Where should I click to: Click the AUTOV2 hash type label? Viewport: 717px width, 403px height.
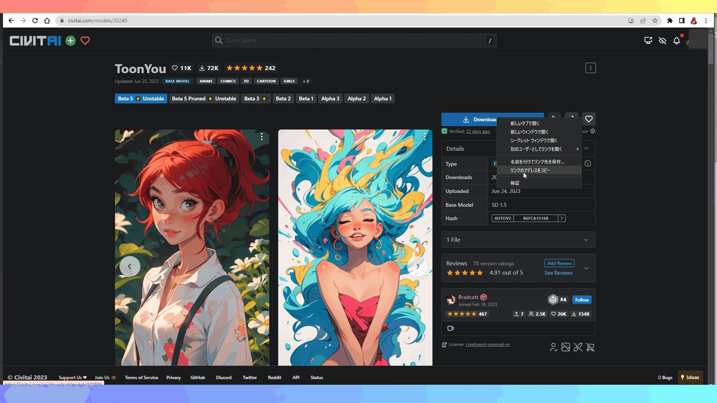point(502,219)
